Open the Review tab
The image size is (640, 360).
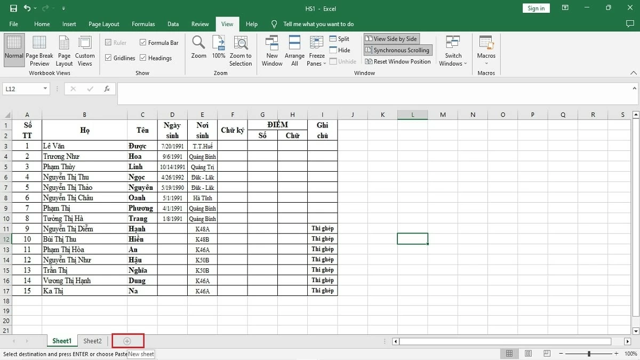pos(199,23)
